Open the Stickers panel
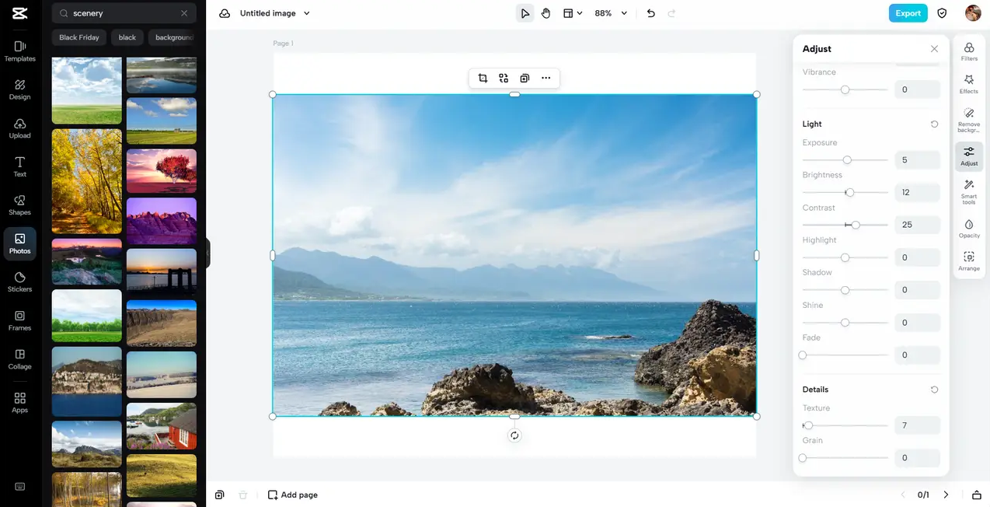 point(20,282)
